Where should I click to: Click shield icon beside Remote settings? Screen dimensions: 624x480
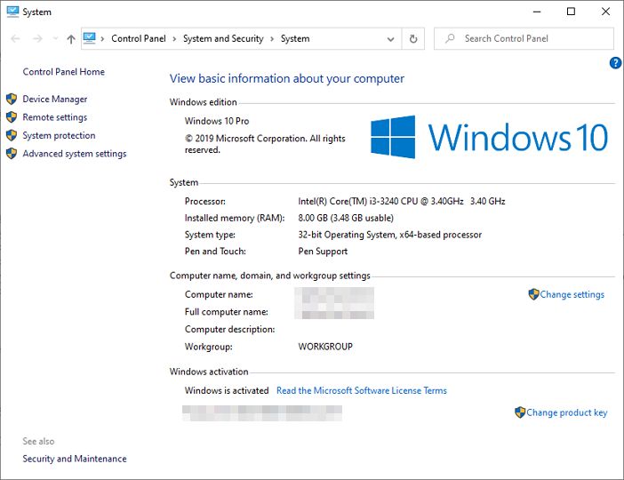[12, 117]
